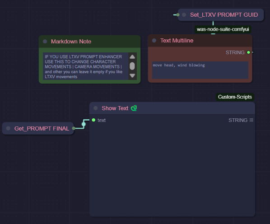The height and width of the screenshot is (224, 270).
Task: Toggle collapse dot on Set_LTXV PROMPT GUID node
Action: [184, 15]
